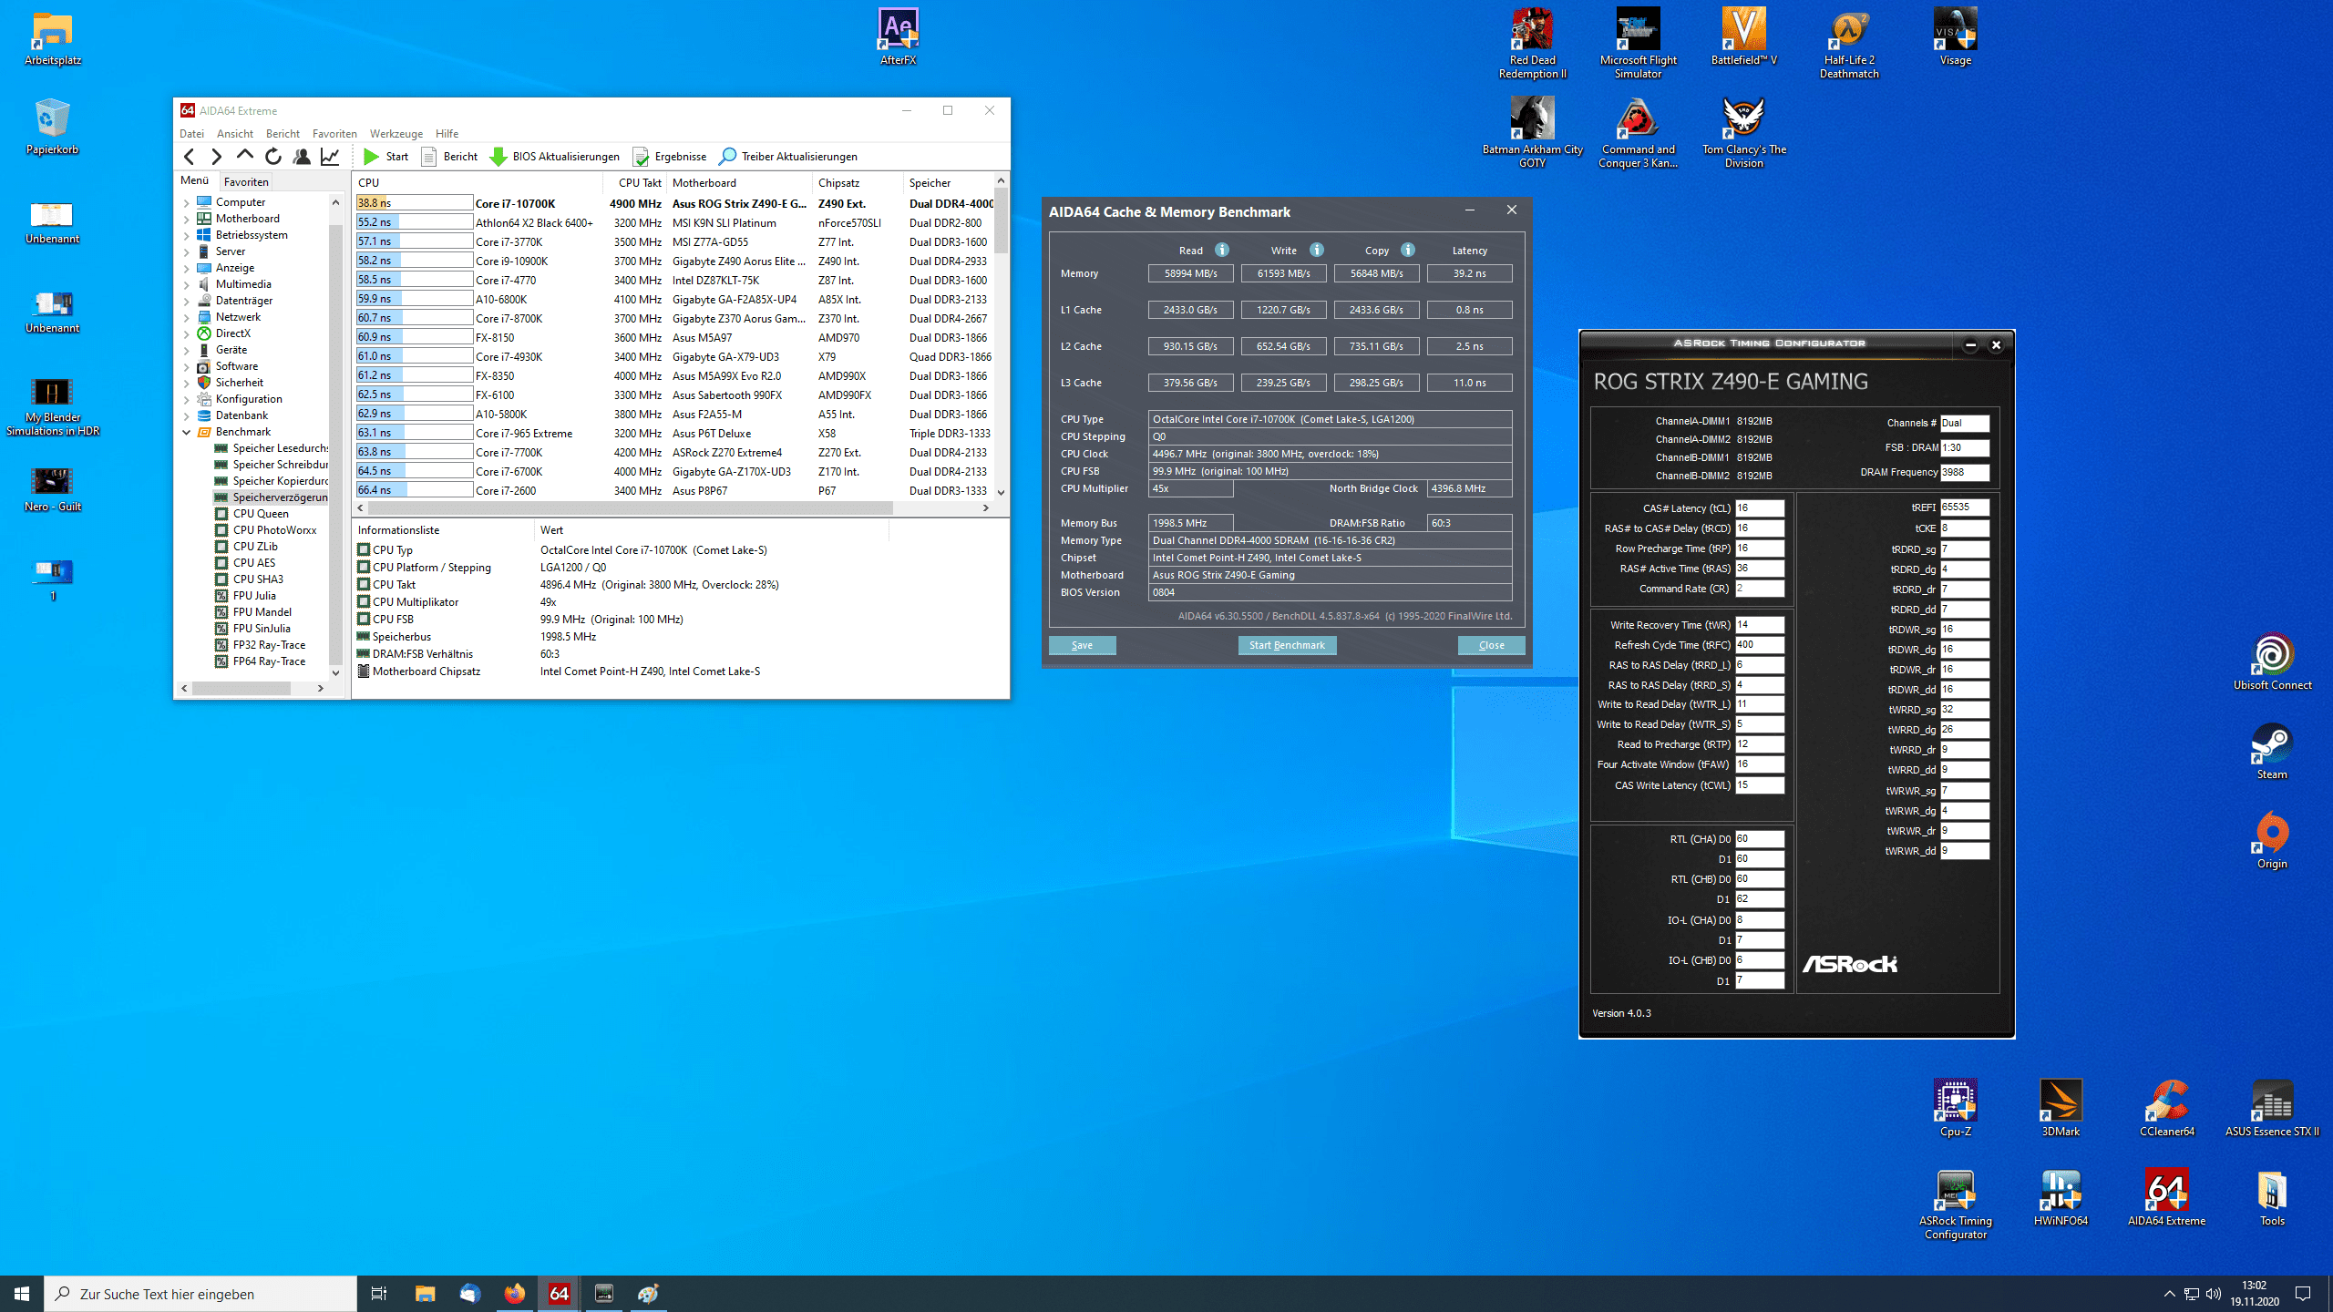Click Treiber Aktualisierungen in toolbar

[x=787, y=157]
